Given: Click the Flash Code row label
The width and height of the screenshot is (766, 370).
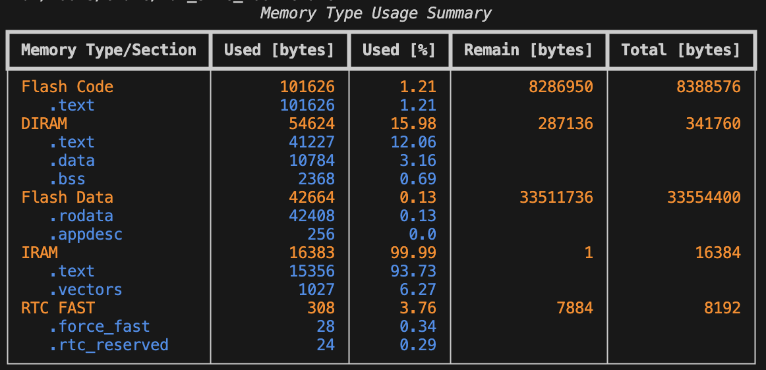Looking at the screenshot, I should [x=67, y=87].
